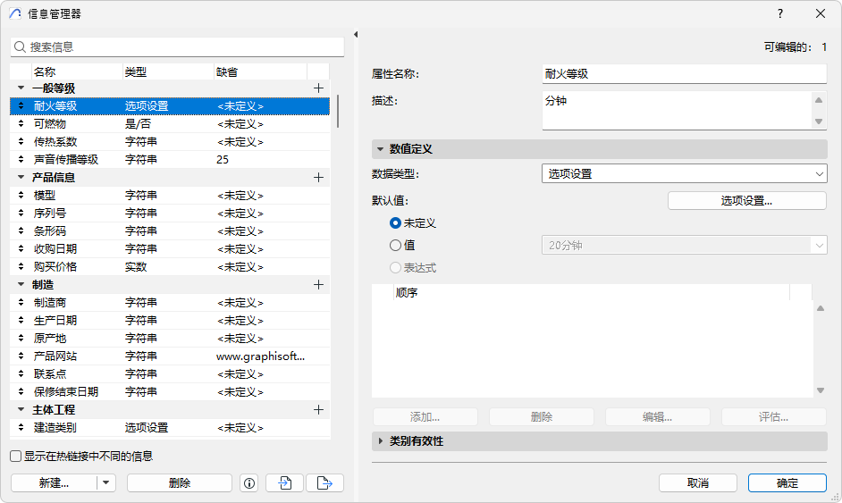
Task: Click the export properties icon
Action: click(324, 483)
